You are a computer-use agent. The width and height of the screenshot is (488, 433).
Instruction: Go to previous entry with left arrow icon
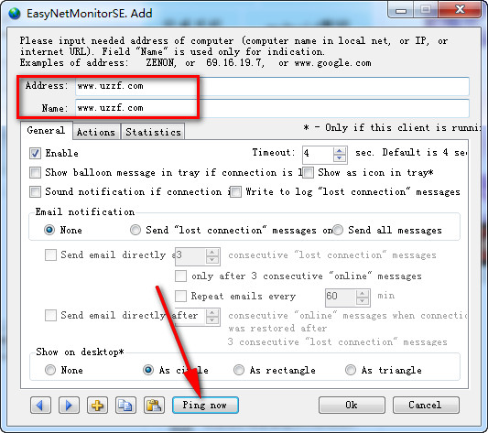coord(40,405)
